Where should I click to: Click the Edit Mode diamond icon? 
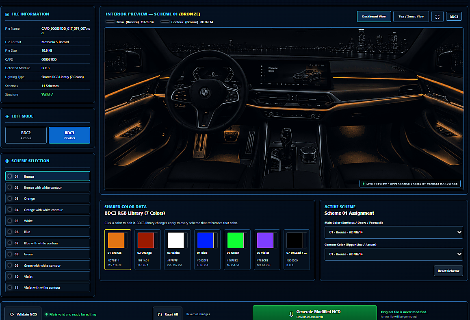coord(7,116)
